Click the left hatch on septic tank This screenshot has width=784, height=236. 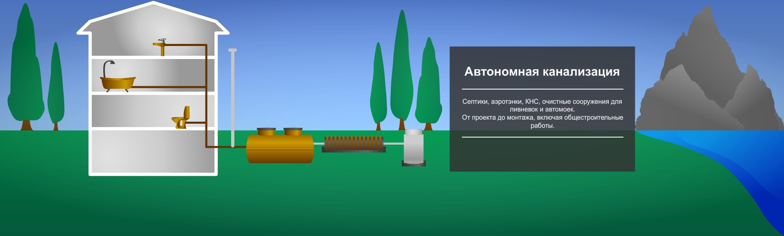point(266,131)
